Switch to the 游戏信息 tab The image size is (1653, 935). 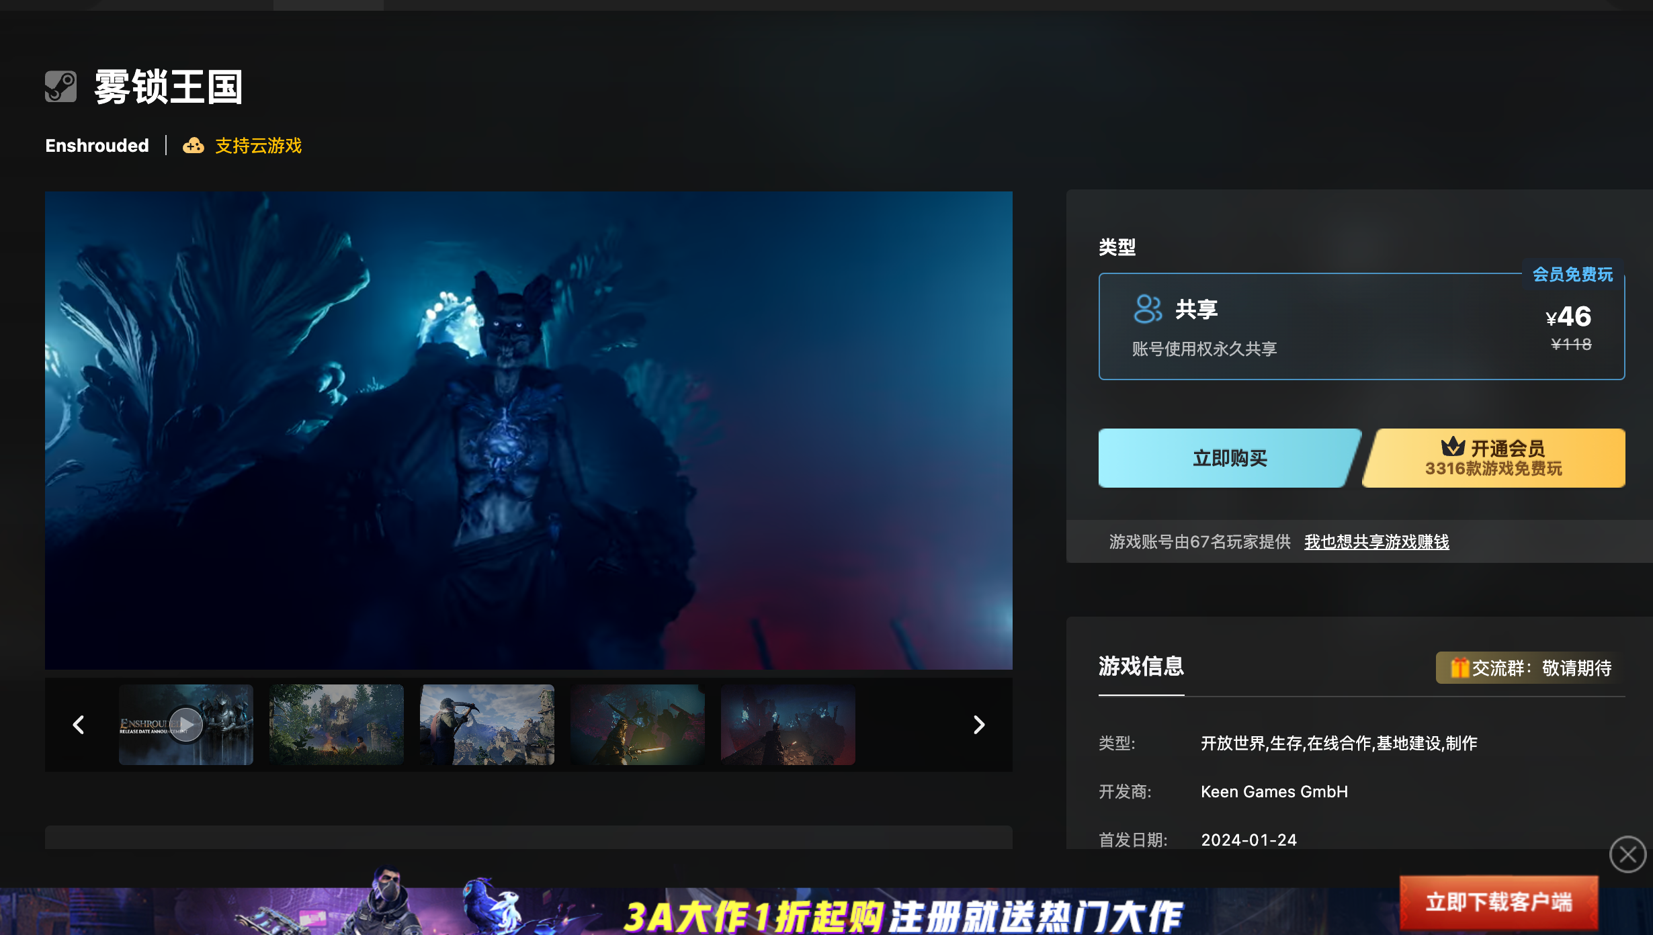point(1141,666)
